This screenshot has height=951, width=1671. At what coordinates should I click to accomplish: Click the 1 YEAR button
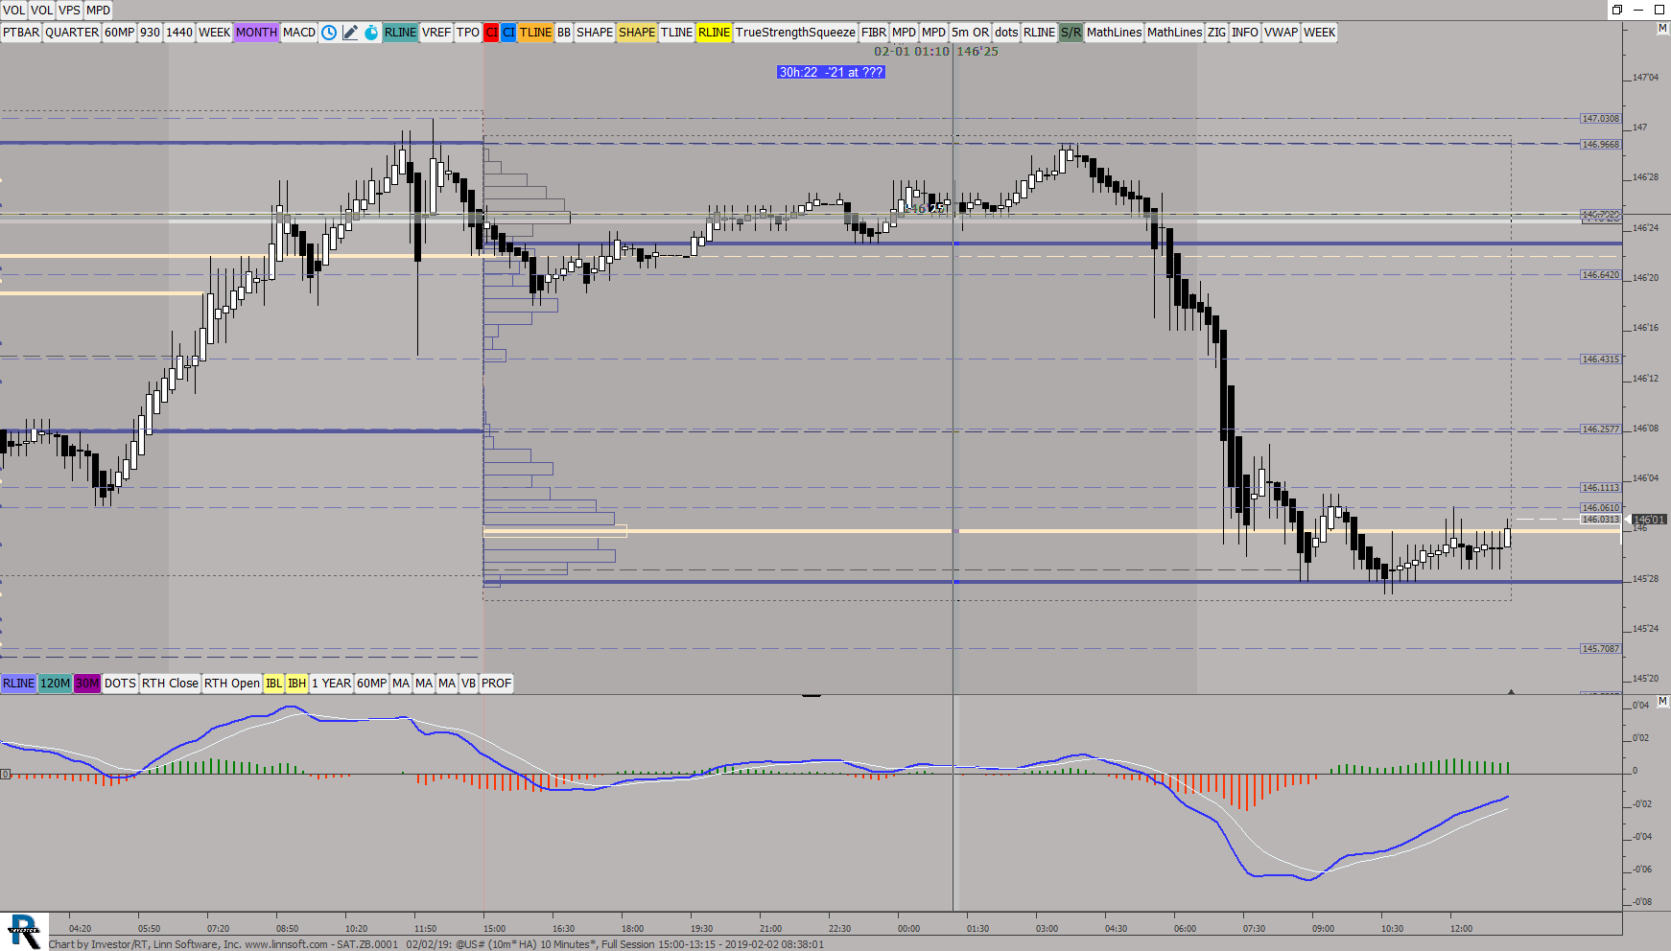pyautogui.click(x=332, y=684)
